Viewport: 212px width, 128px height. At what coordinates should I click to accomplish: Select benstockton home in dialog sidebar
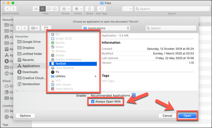pos(29,84)
